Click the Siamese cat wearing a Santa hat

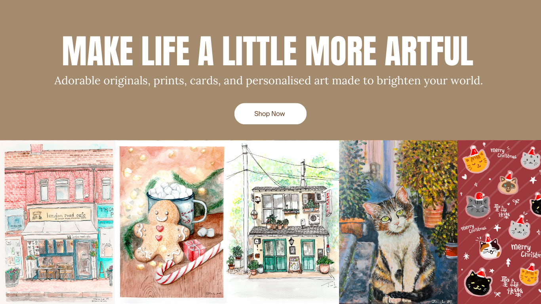507,184
